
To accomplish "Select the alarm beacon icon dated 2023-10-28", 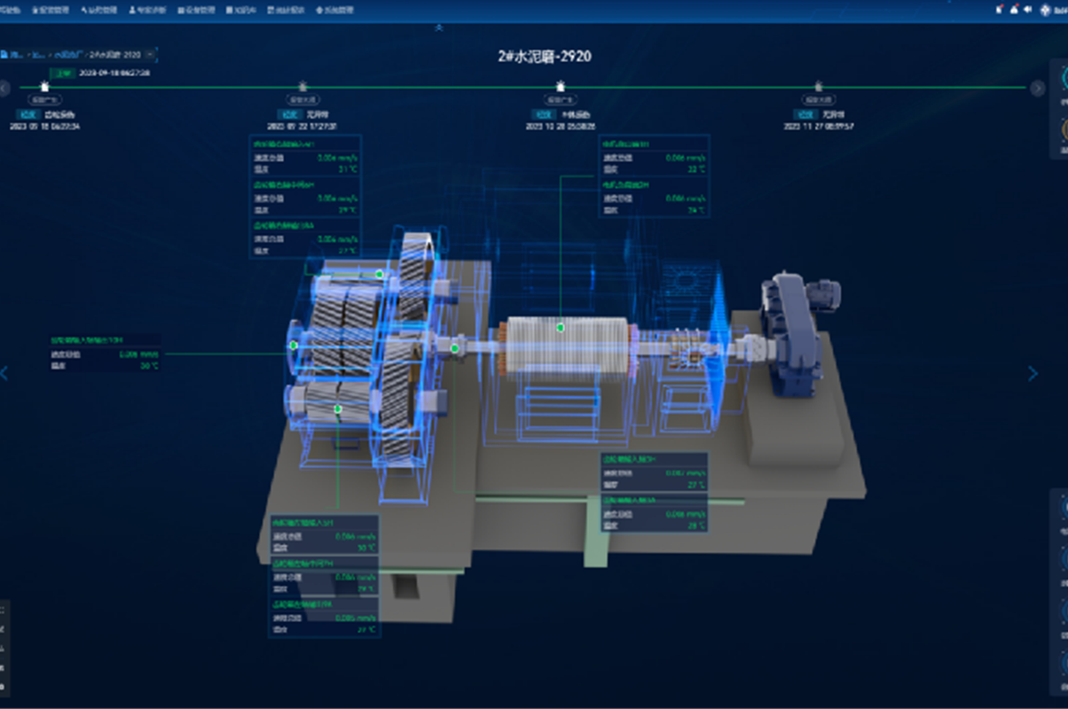I will pos(560,87).
